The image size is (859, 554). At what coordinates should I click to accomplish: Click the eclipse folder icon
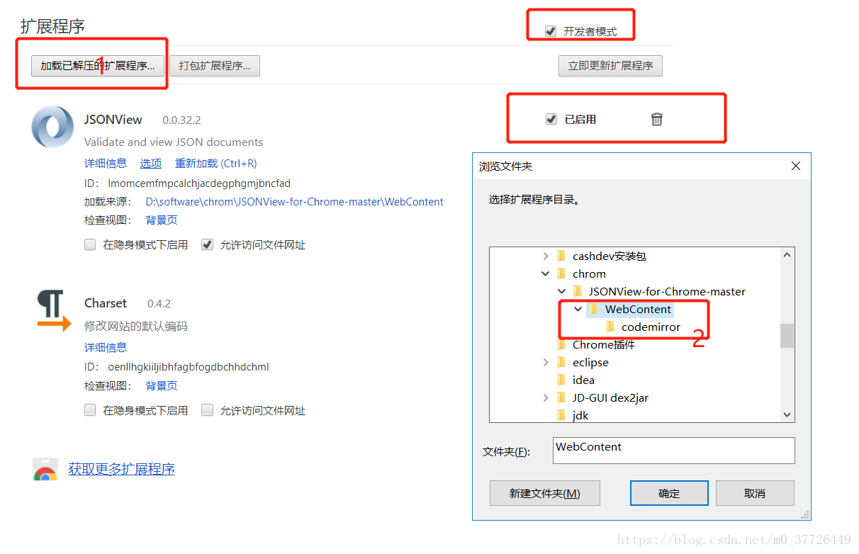561,362
